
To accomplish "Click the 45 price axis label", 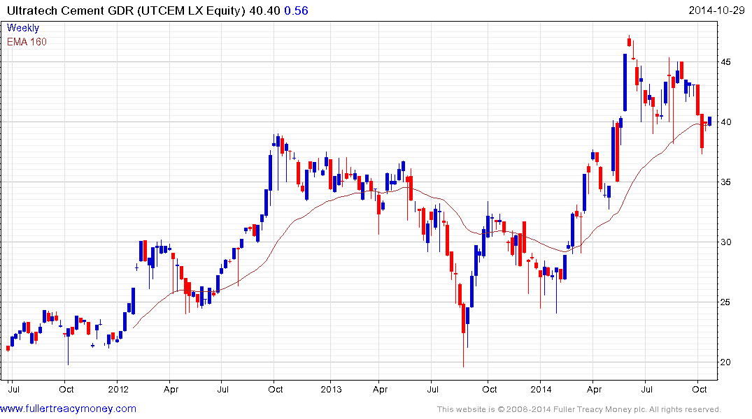I will 726,61.
